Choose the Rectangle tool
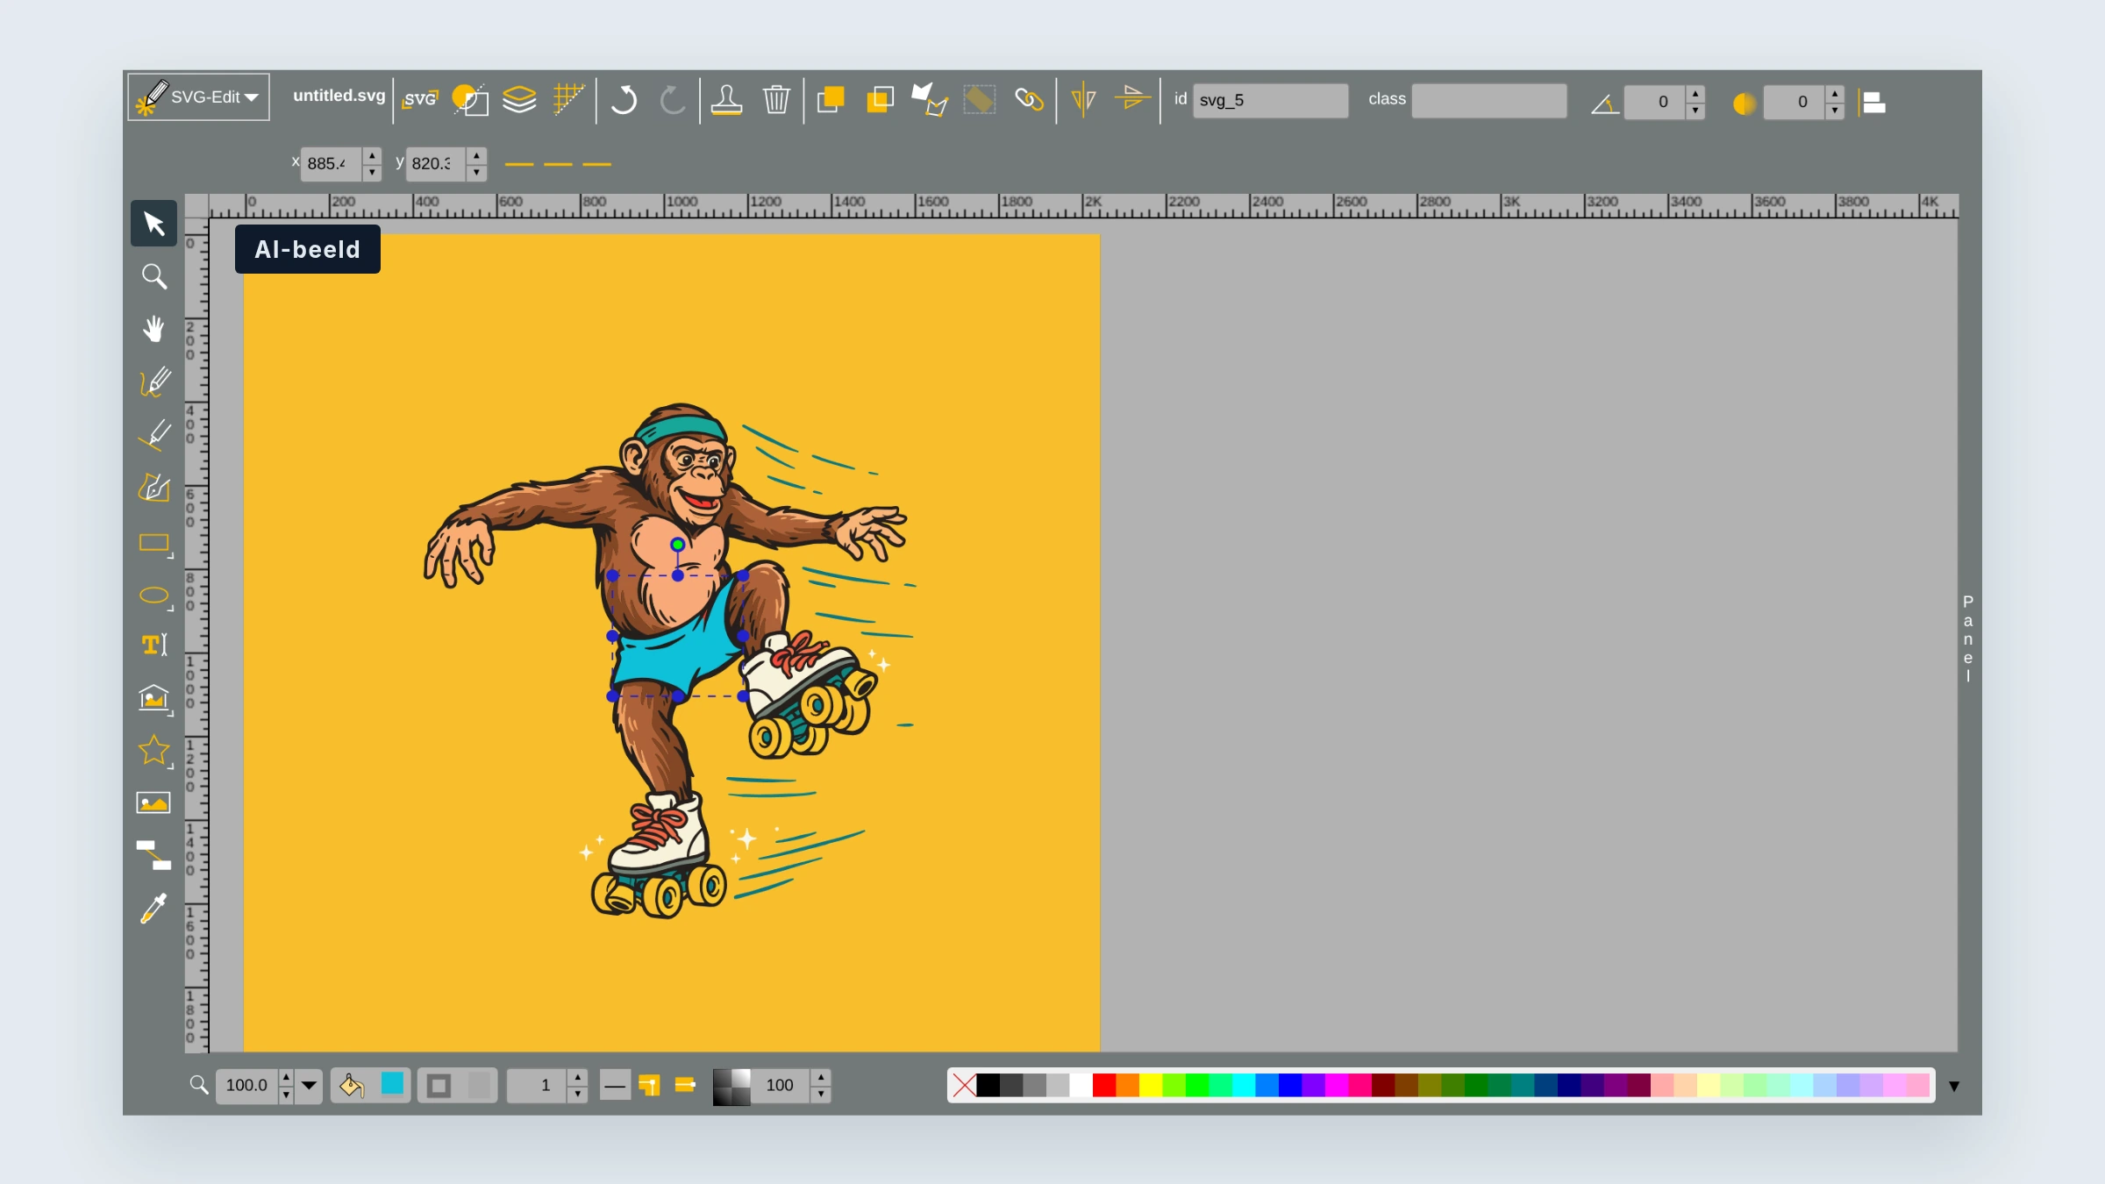Image resolution: width=2105 pixels, height=1184 pixels. [153, 543]
